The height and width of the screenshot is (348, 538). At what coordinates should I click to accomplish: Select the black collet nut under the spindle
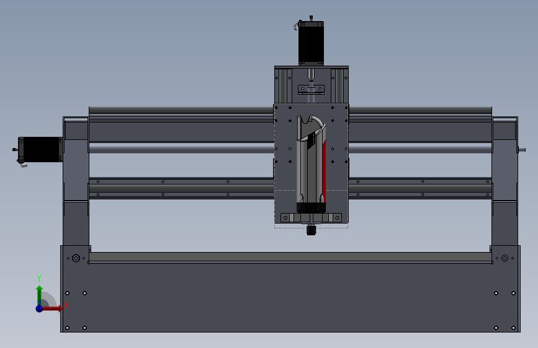tap(312, 230)
